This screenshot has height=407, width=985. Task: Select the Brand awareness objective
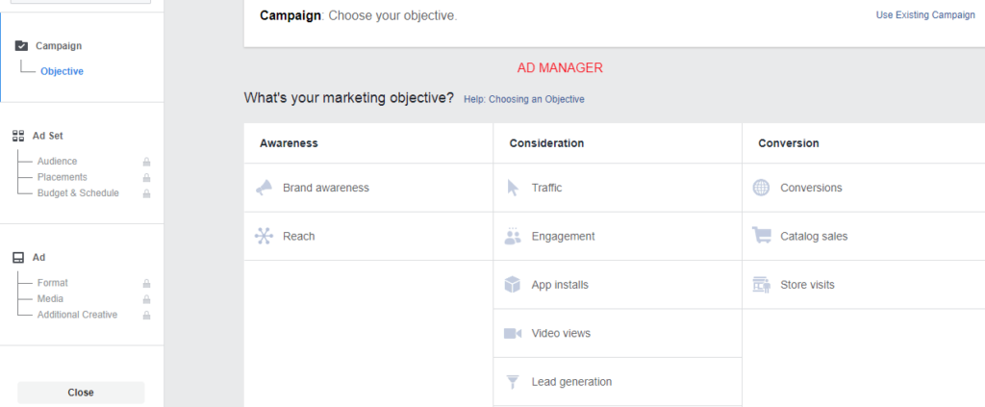point(368,188)
